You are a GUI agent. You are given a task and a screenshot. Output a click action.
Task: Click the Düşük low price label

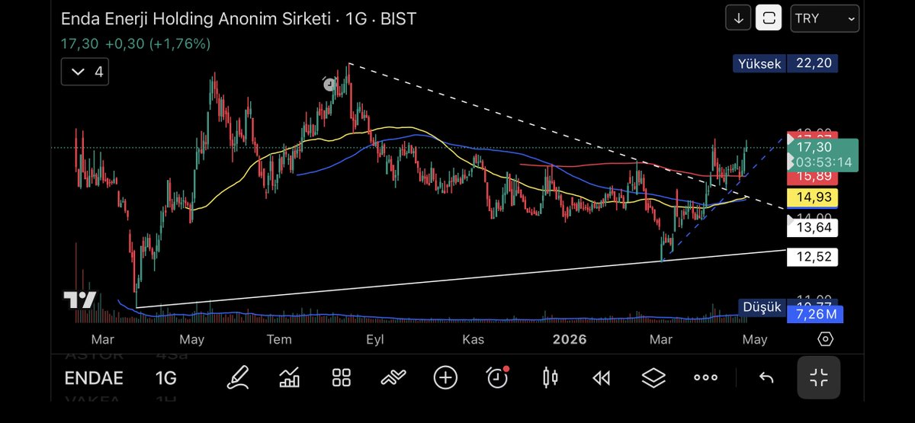[763, 308]
